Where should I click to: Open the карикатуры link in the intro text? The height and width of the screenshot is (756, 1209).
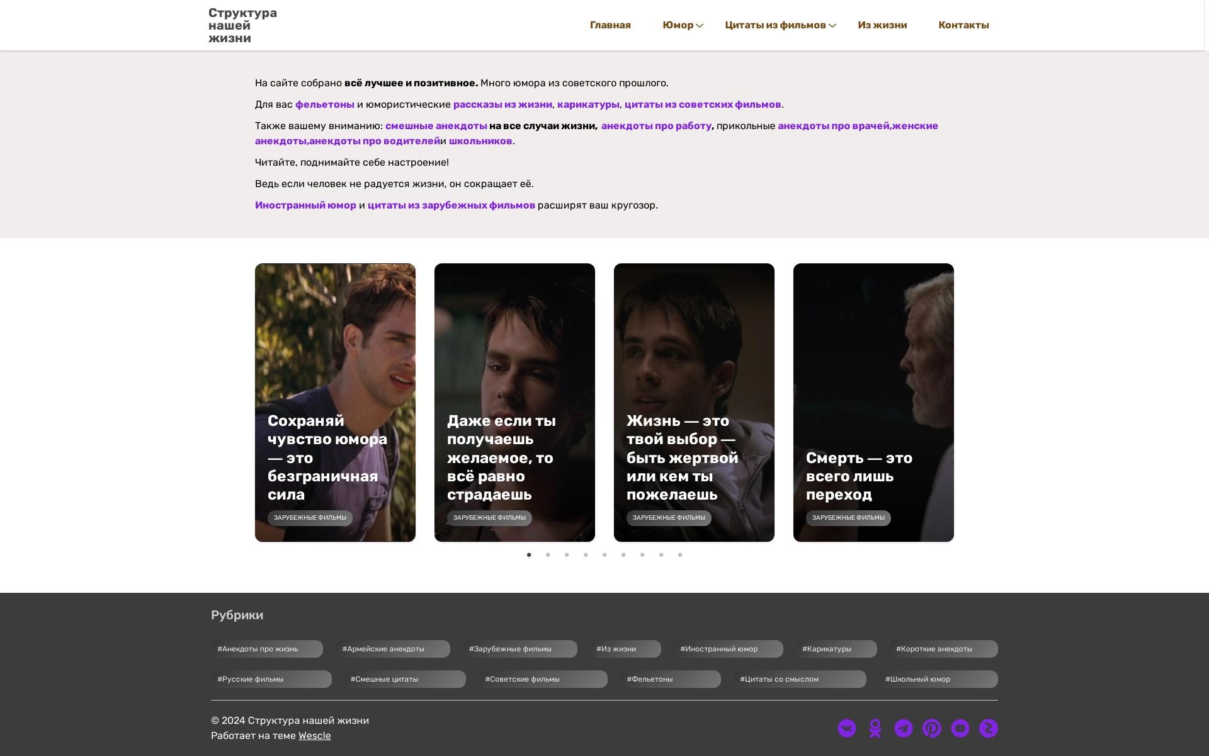[x=588, y=105]
